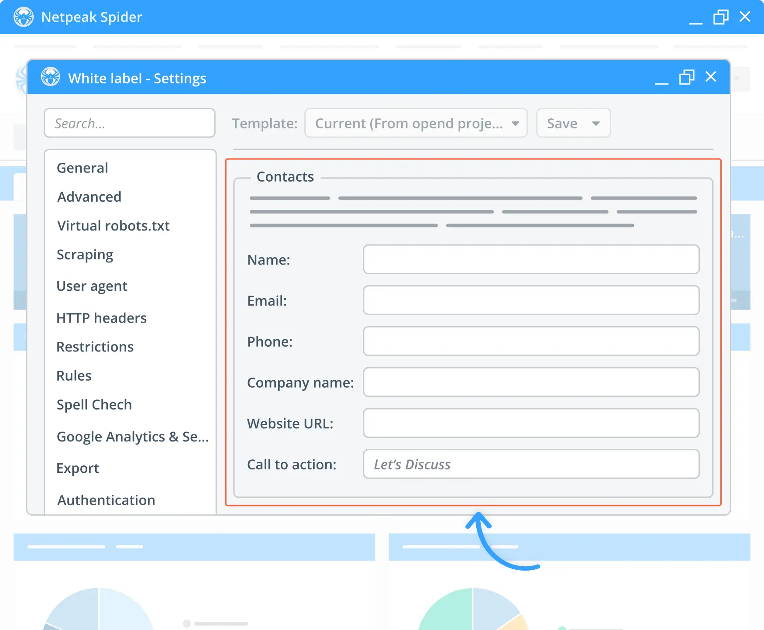Click the Name input field

coord(531,259)
